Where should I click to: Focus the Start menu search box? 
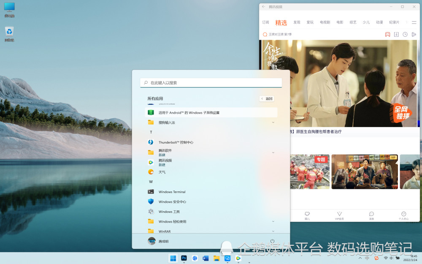[x=211, y=83]
